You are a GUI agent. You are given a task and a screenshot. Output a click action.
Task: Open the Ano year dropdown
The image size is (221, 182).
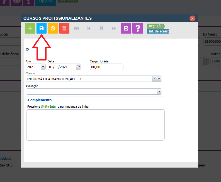[43, 67]
